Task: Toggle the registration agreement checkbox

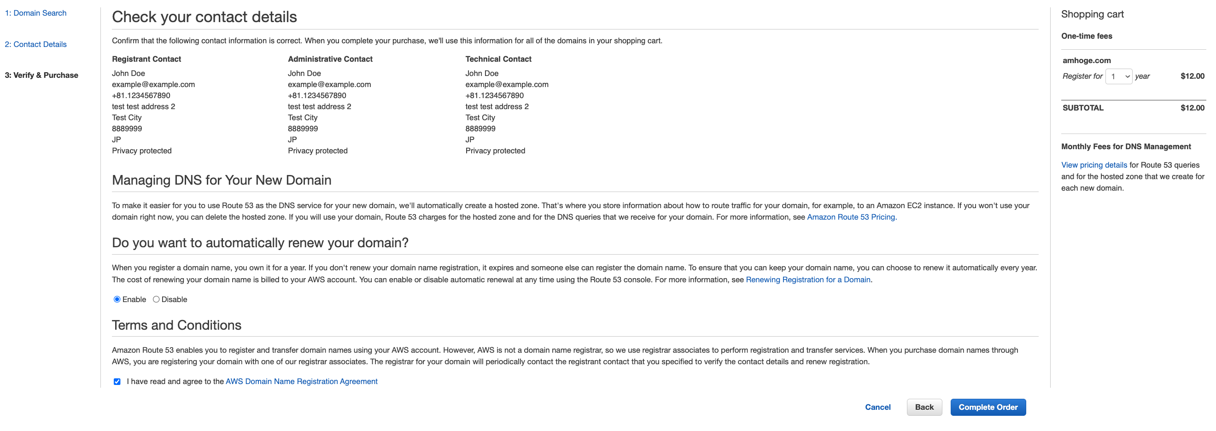Action: tap(117, 382)
